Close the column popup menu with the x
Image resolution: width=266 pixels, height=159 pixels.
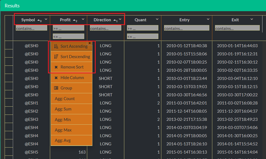click(90, 43)
